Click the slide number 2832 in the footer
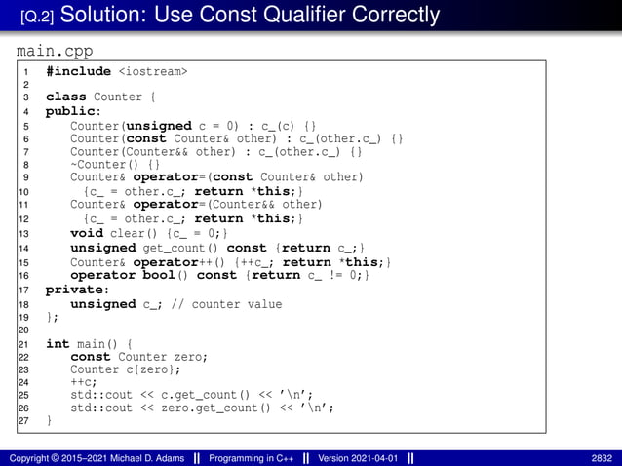The width and height of the screenshot is (622, 466). pyautogui.click(x=602, y=458)
